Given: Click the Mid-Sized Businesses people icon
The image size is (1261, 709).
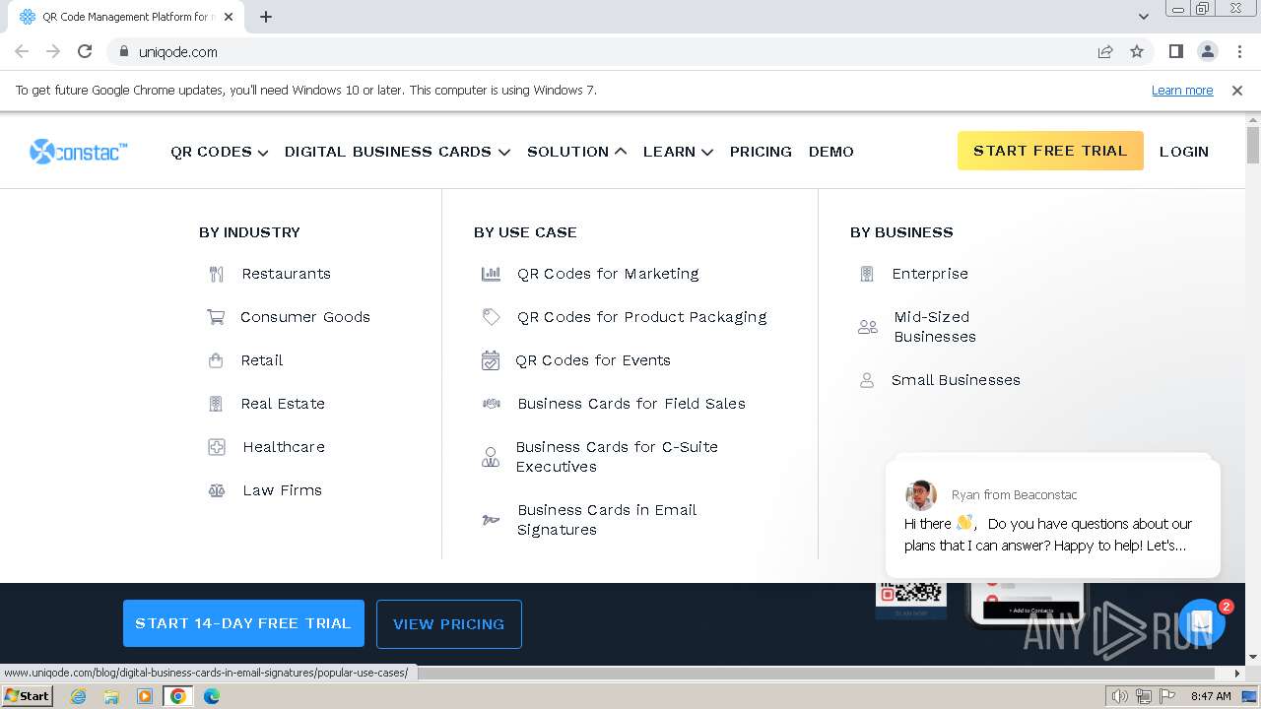Looking at the screenshot, I should [x=868, y=327].
